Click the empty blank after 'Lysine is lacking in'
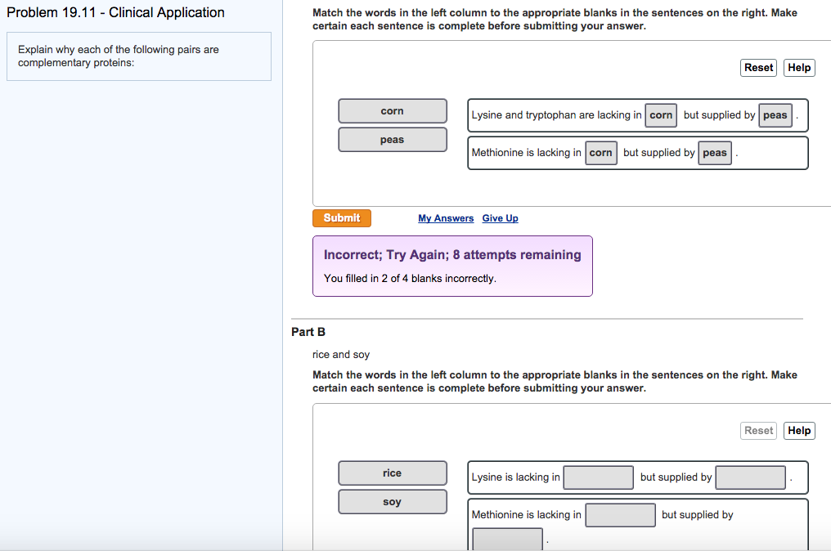The image size is (831, 551). [x=599, y=477]
